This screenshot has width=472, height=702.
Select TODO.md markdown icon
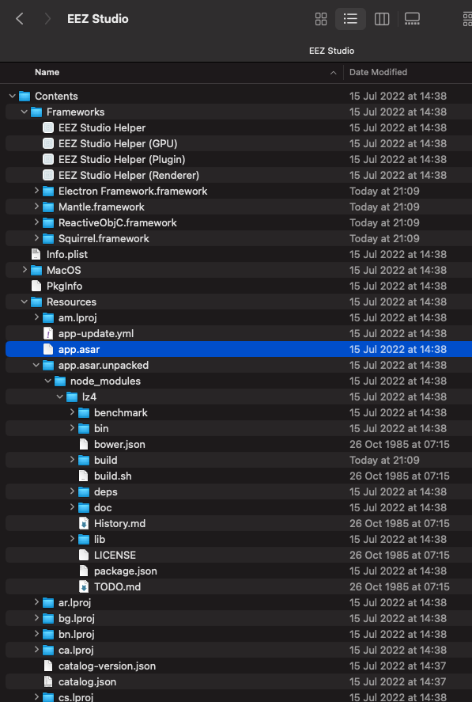84,586
